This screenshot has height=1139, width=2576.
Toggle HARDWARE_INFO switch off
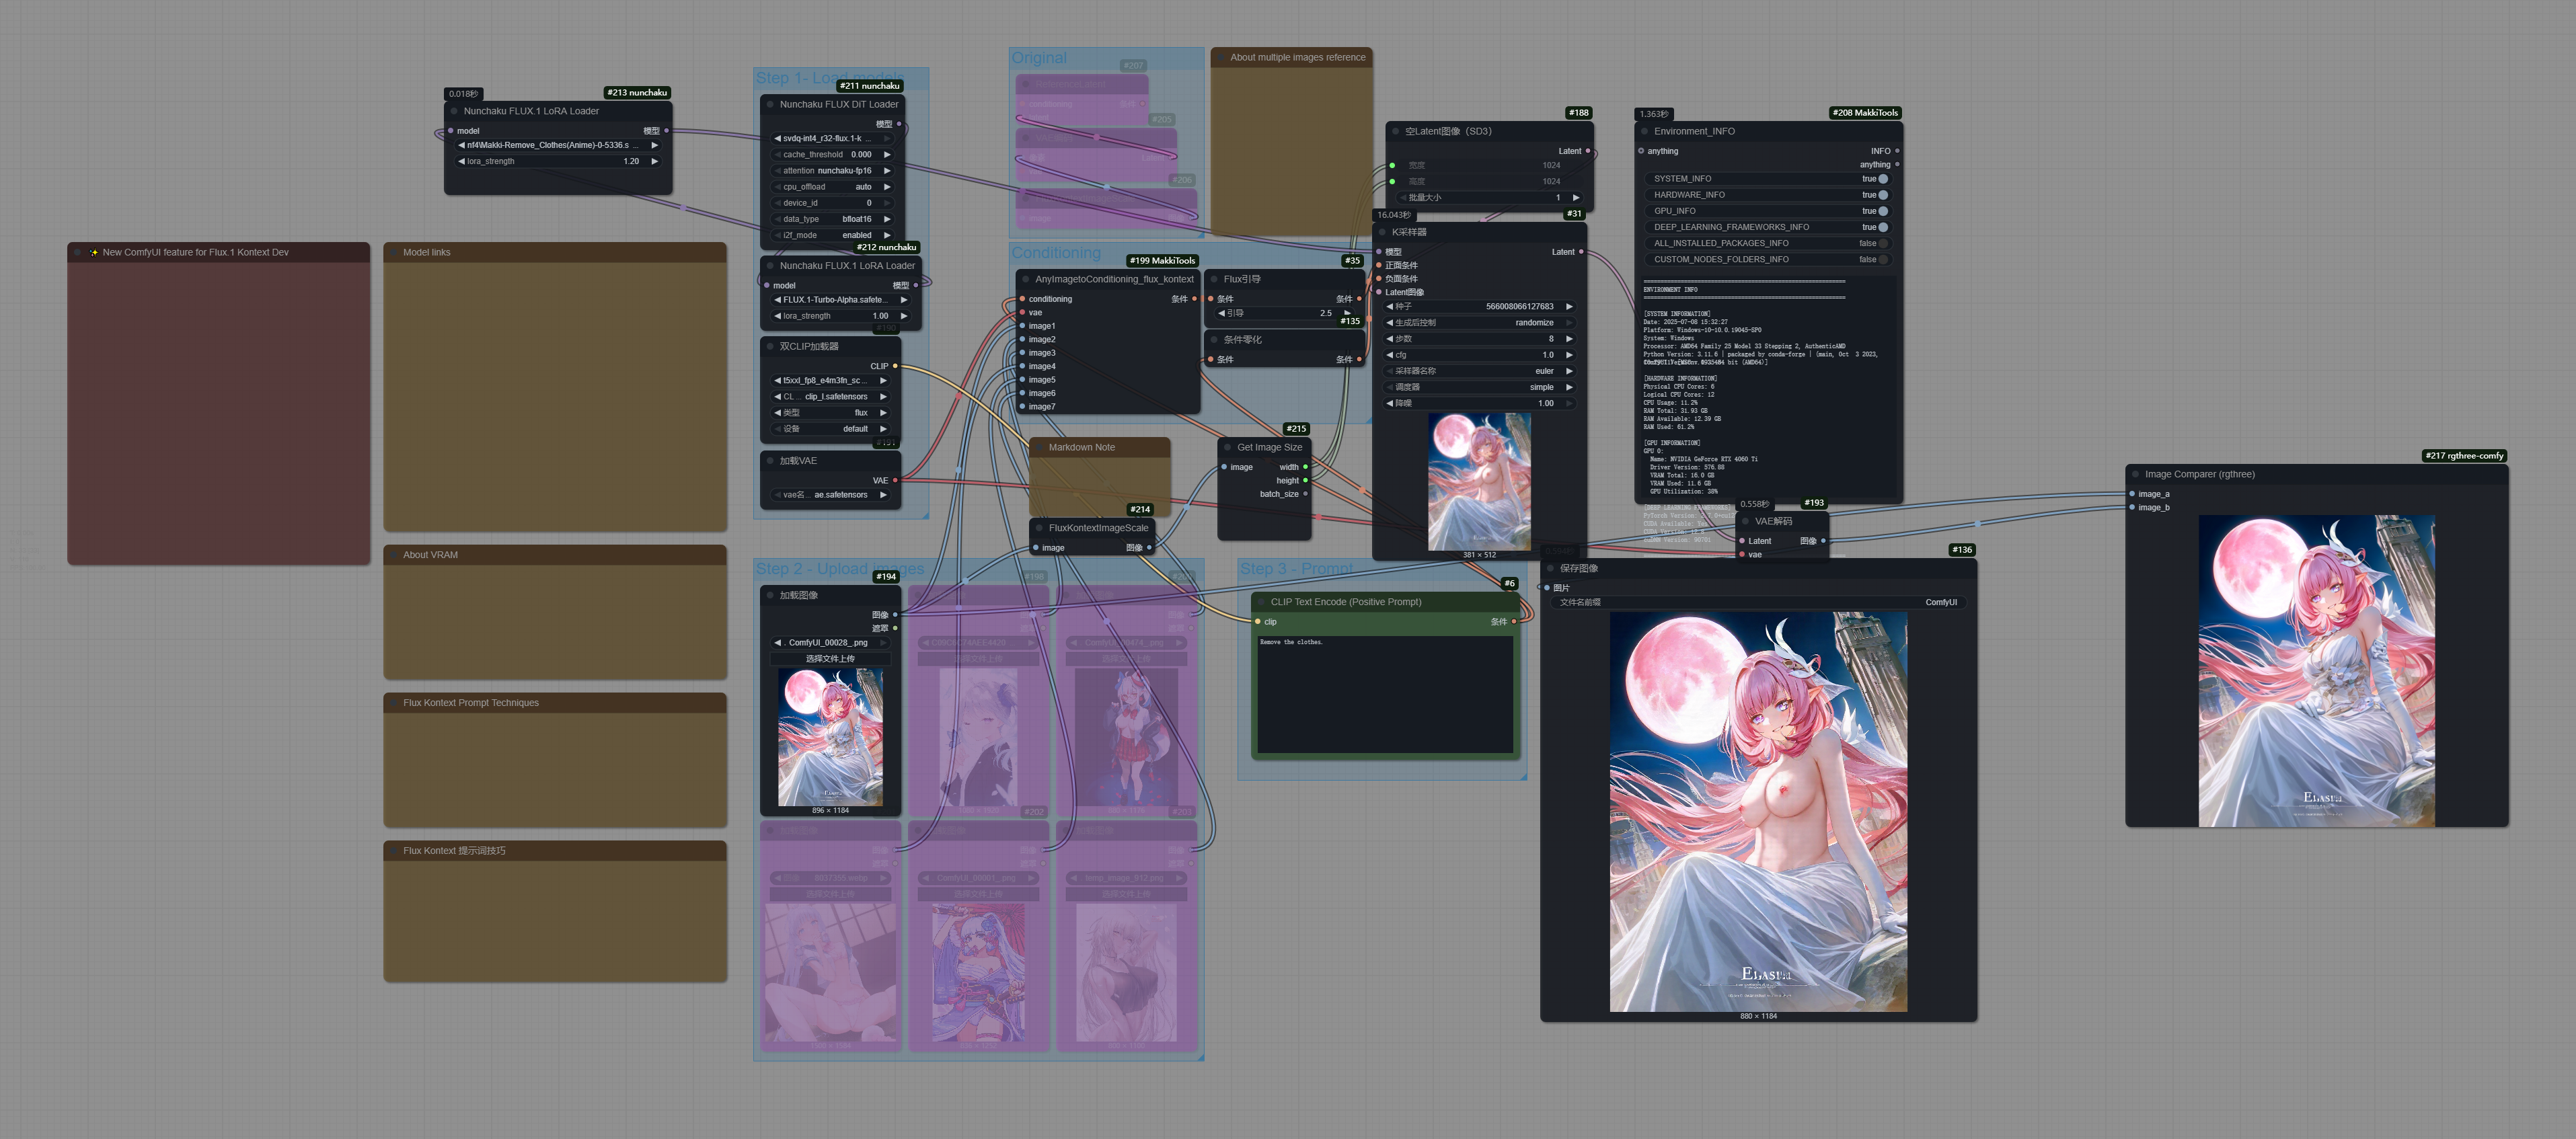coord(1883,195)
